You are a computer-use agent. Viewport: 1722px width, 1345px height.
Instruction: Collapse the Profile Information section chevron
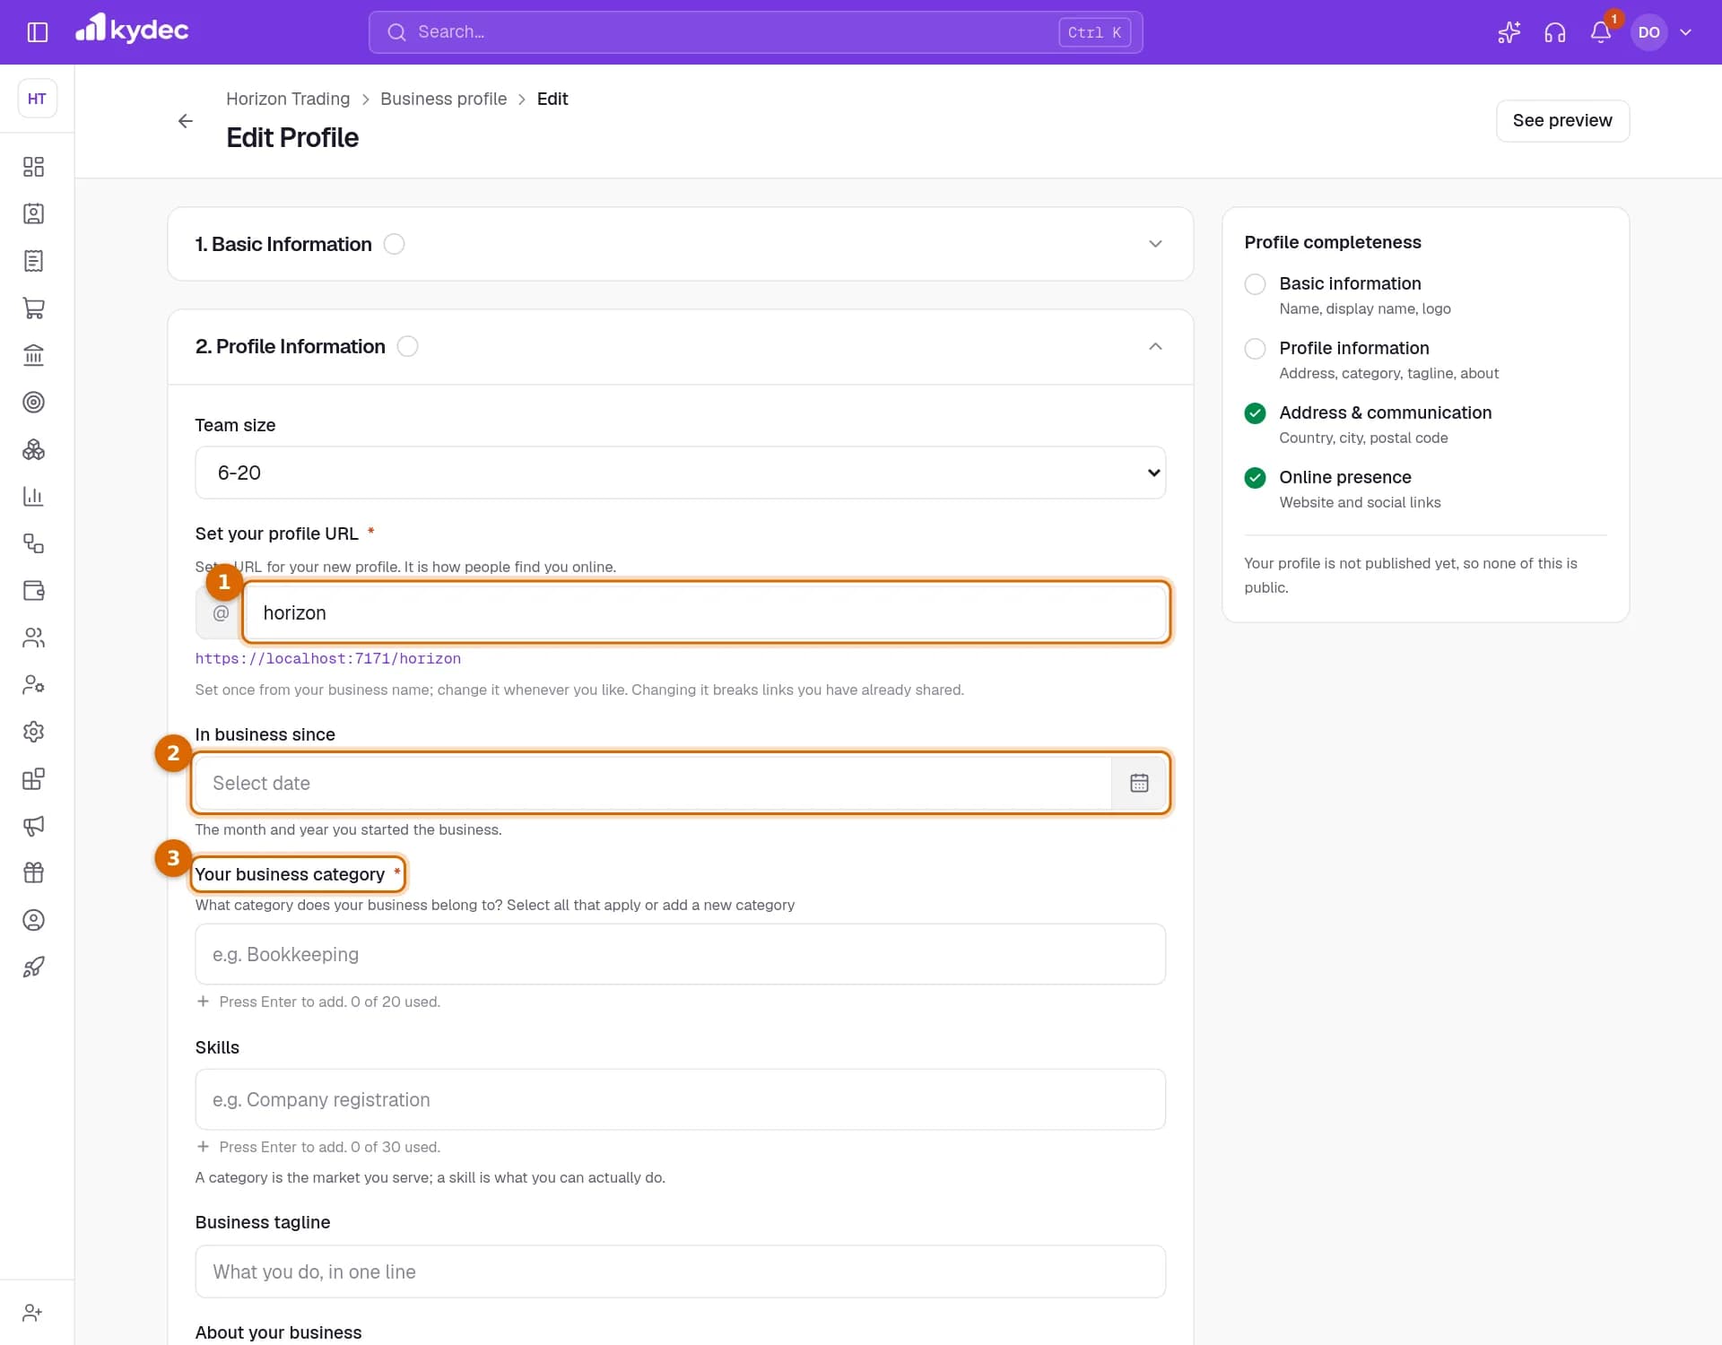1155,346
